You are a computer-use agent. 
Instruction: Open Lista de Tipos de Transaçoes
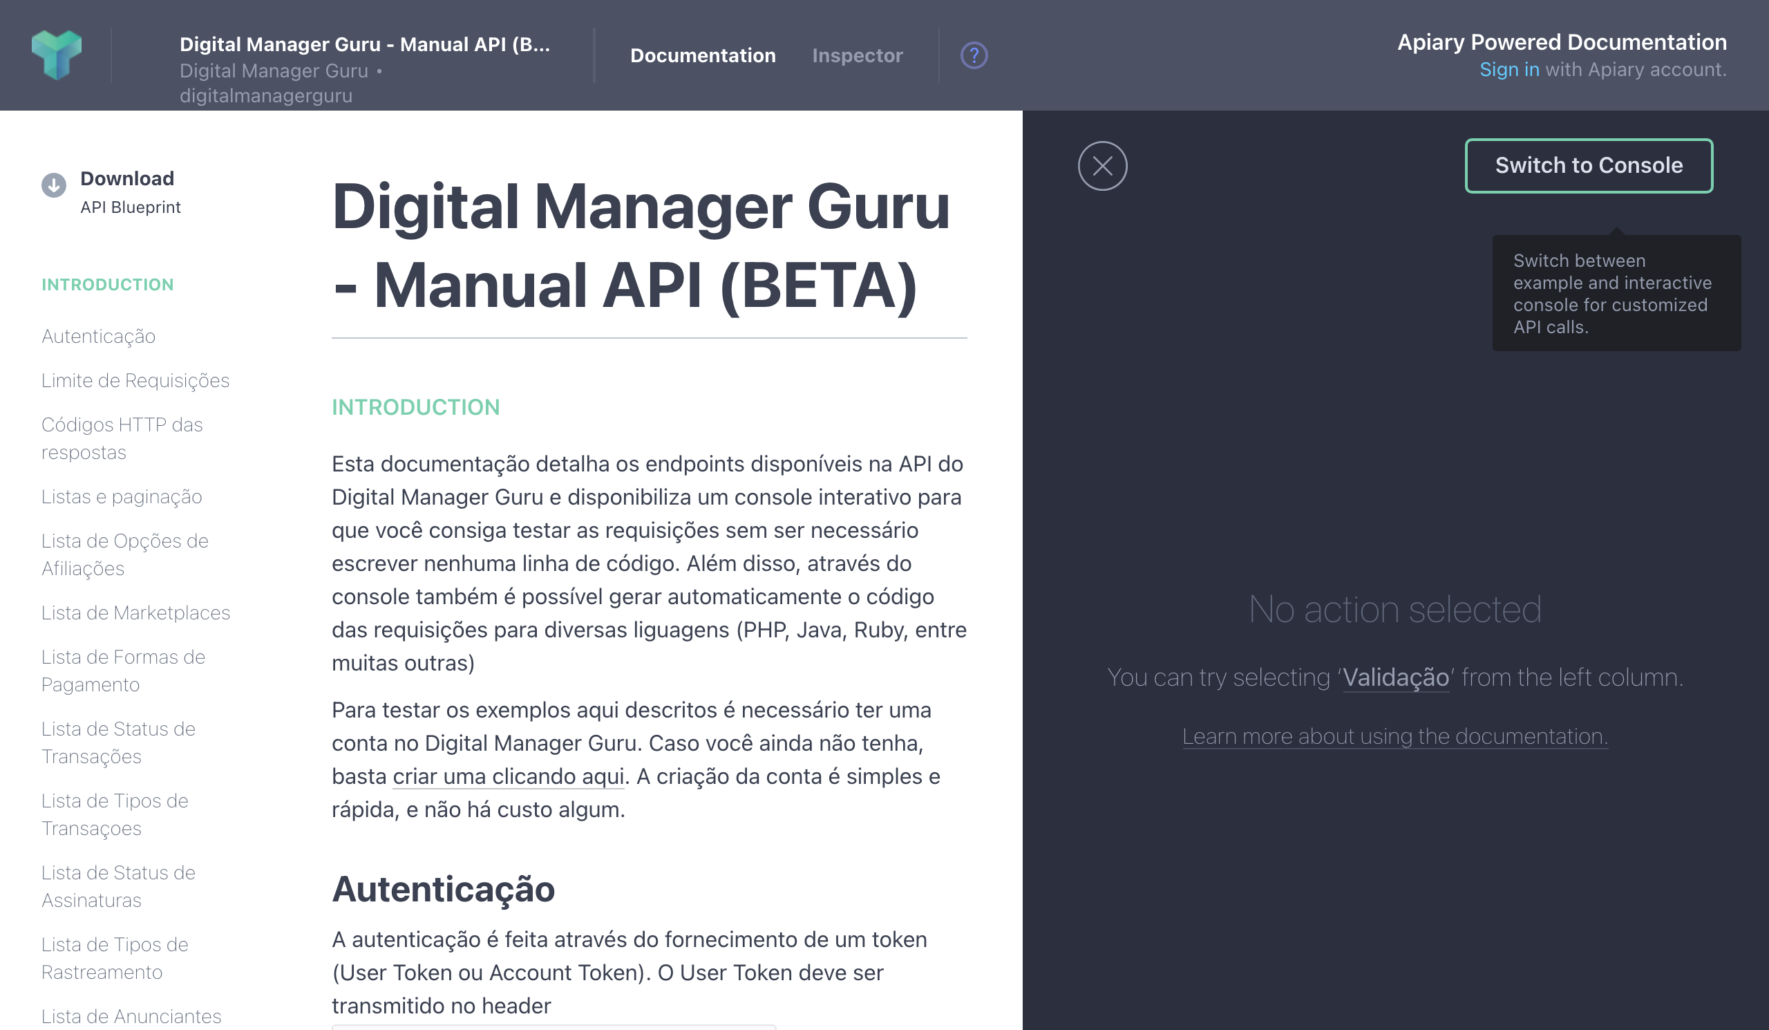115,815
